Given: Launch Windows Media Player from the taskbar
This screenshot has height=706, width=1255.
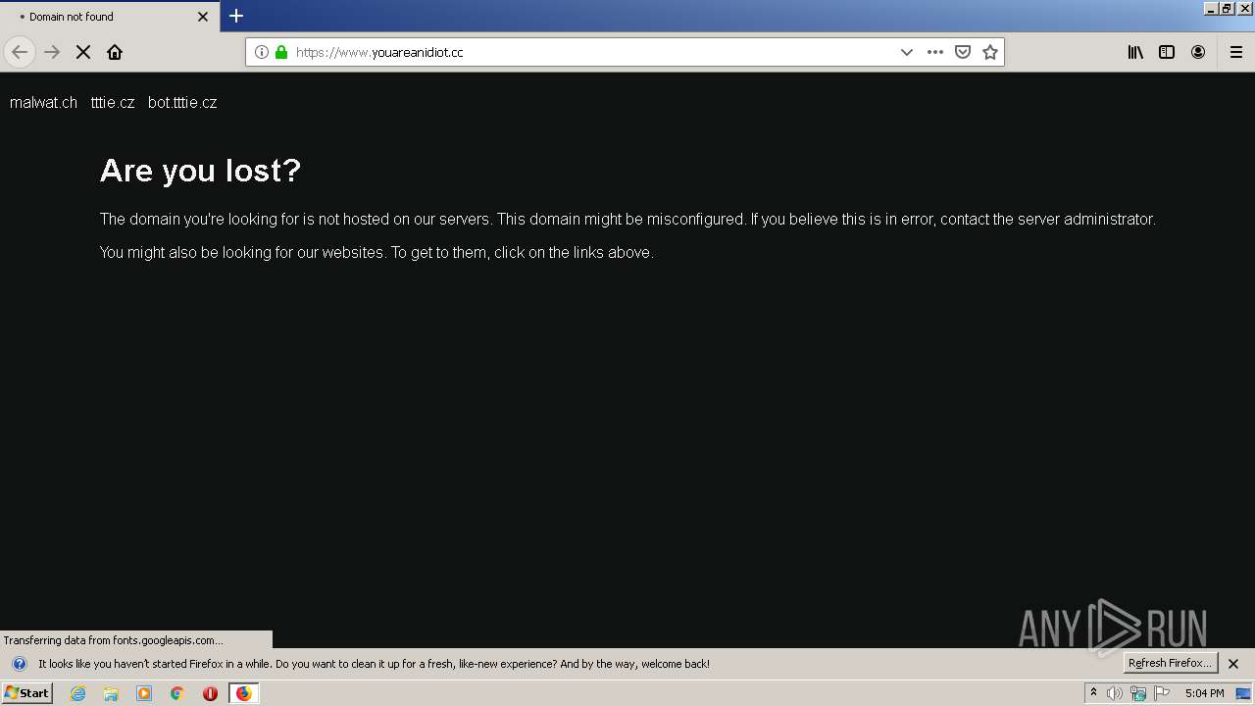Looking at the screenshot, I should click(144, 693).
